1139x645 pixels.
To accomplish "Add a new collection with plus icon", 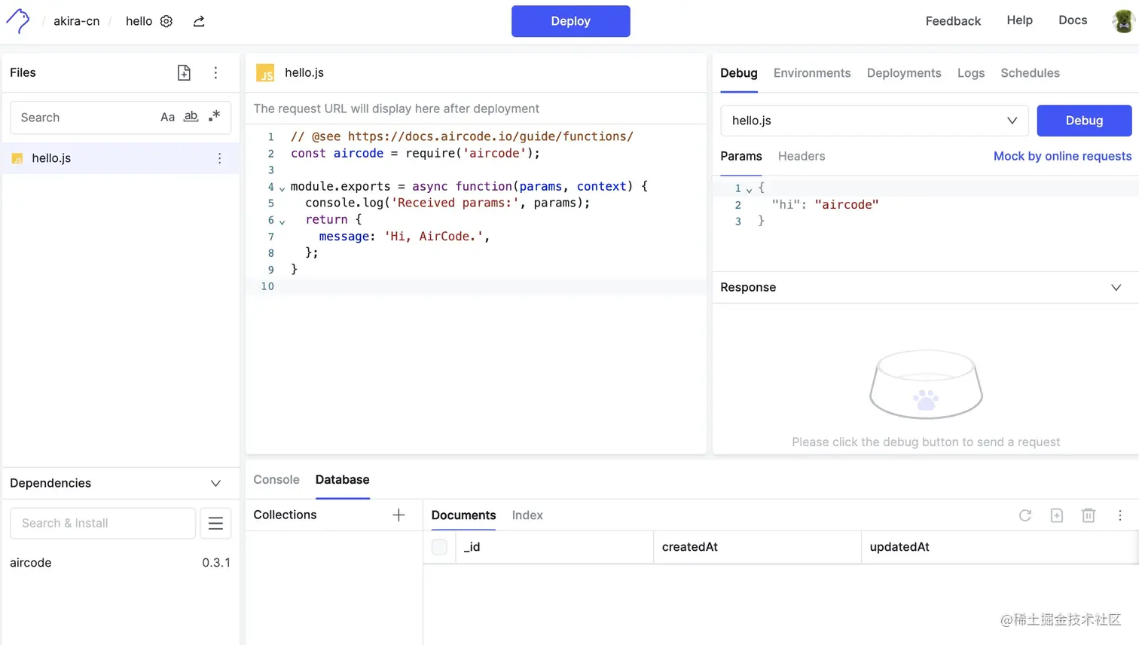I will [398, 515].
